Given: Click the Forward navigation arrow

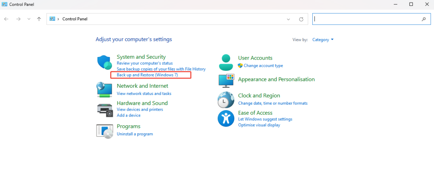Looking at the screenshot, I should 18,19.
